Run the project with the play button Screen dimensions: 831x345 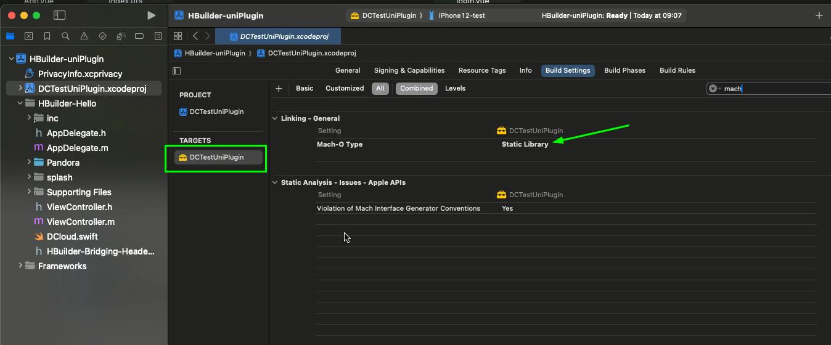point(151,15)
